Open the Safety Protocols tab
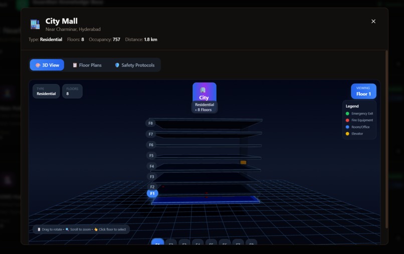The height and width of the screenshot is (254, 404). (134, 65)
